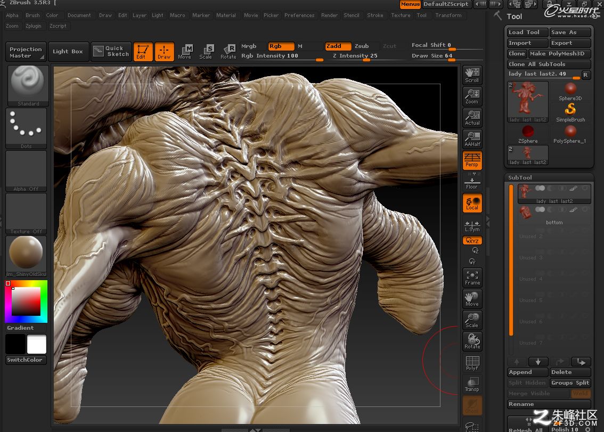Open the Texture Off picker

[x=26, y=214]
